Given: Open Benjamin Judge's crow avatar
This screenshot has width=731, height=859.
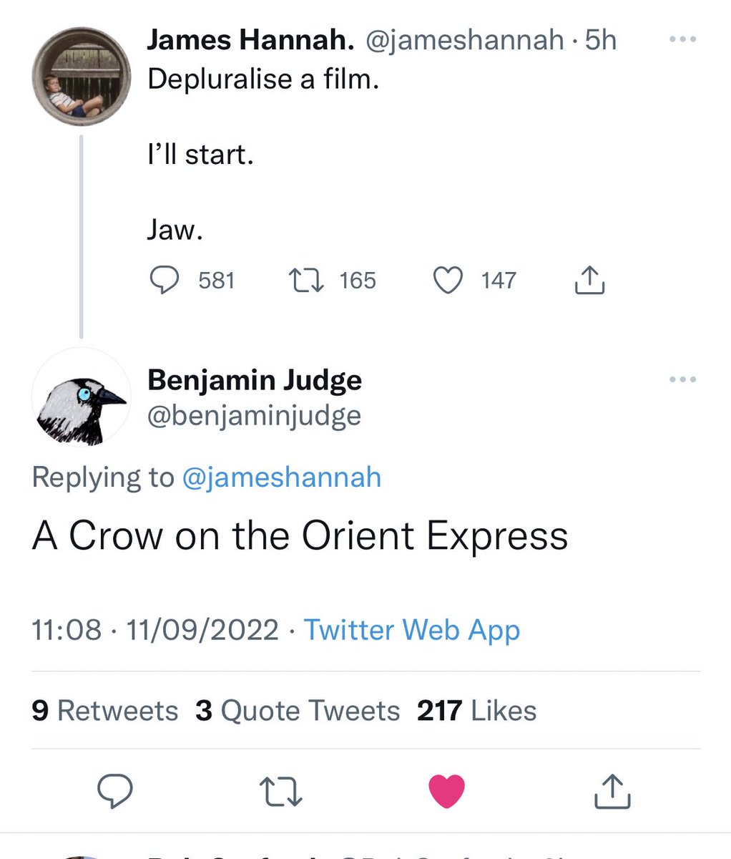Looking at the screenshot, I should [x=82, y=397].
